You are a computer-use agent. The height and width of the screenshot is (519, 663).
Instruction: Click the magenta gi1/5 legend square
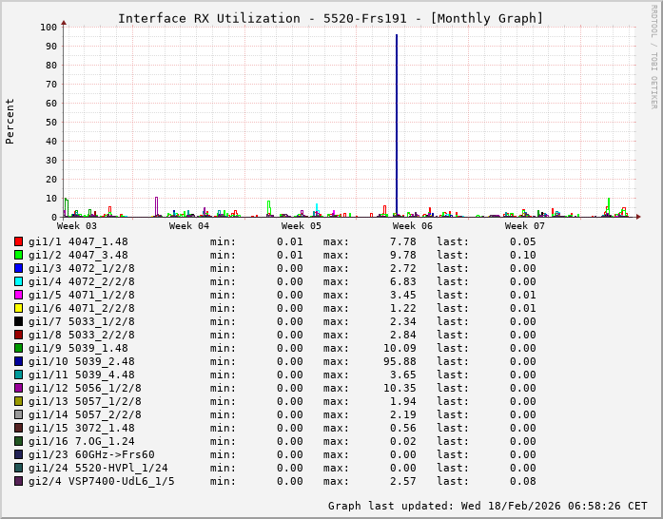(18, 295)
